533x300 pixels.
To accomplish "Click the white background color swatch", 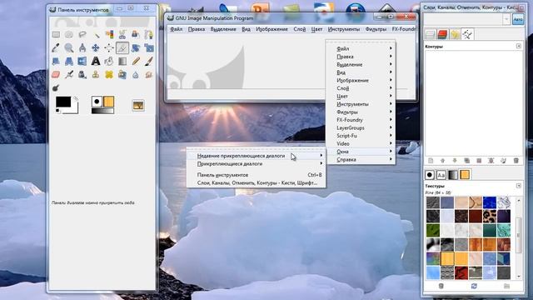I will tap(74, 109).
